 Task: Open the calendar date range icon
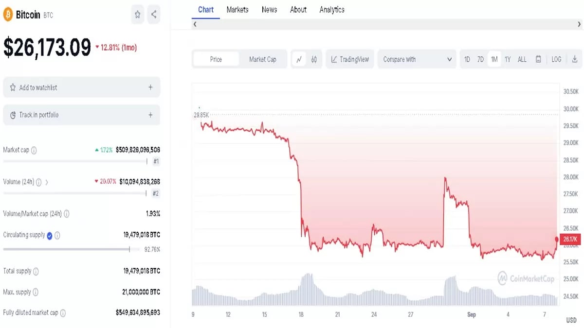538,59
